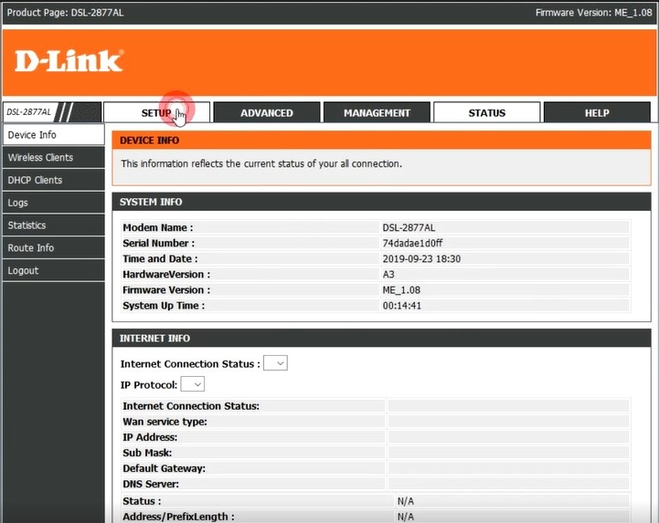
Task: Click the IP Address row label
Action: 150,437
